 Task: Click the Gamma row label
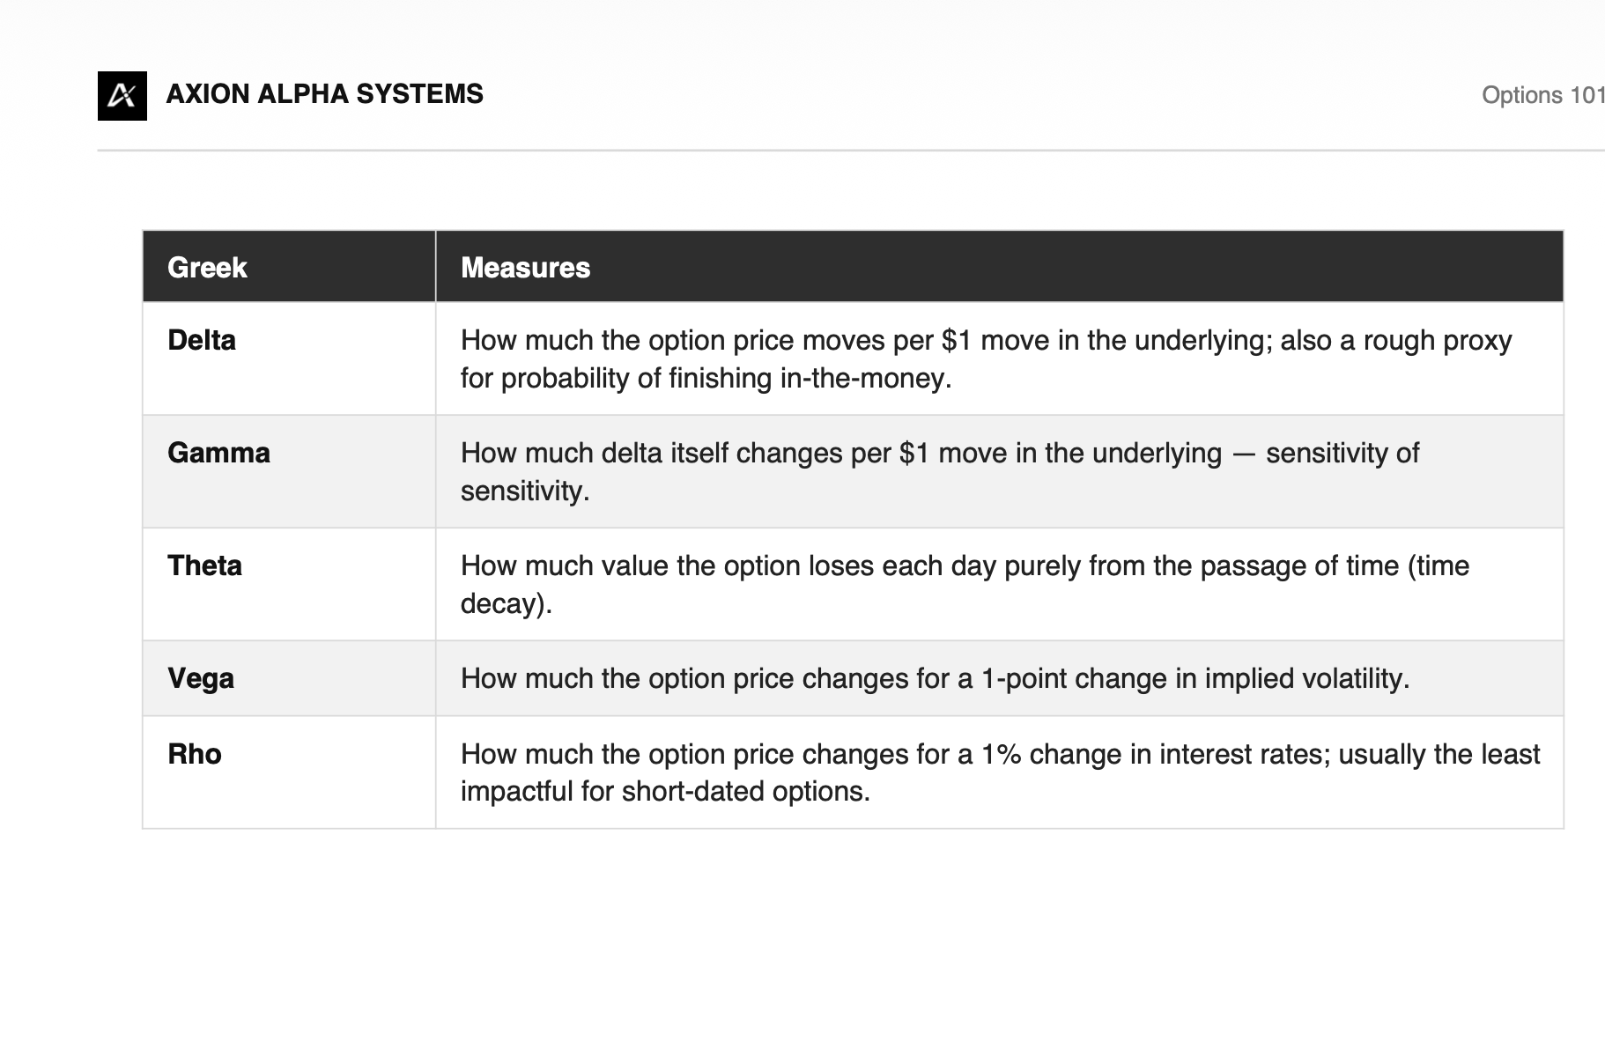point(218,453)
